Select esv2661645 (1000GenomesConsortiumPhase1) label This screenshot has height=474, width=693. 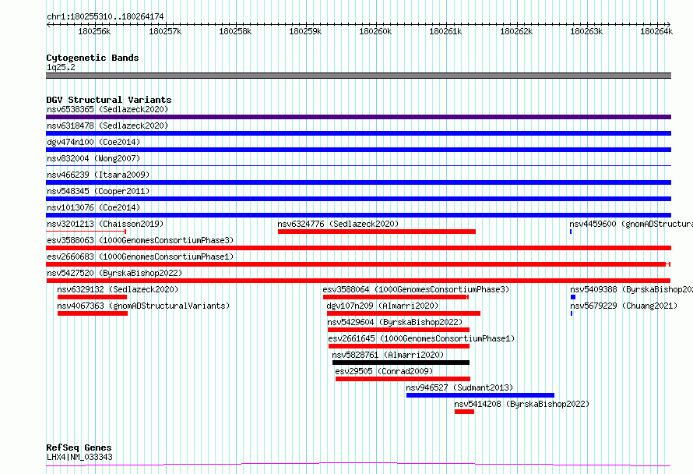coord(421,338)
